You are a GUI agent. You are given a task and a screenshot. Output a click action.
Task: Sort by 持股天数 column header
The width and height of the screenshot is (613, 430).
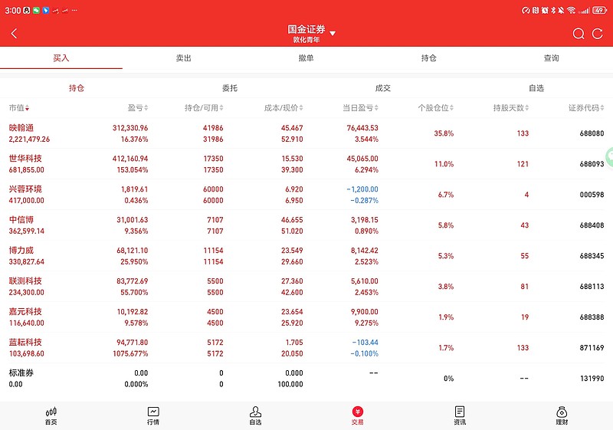(x=511, y=108)
